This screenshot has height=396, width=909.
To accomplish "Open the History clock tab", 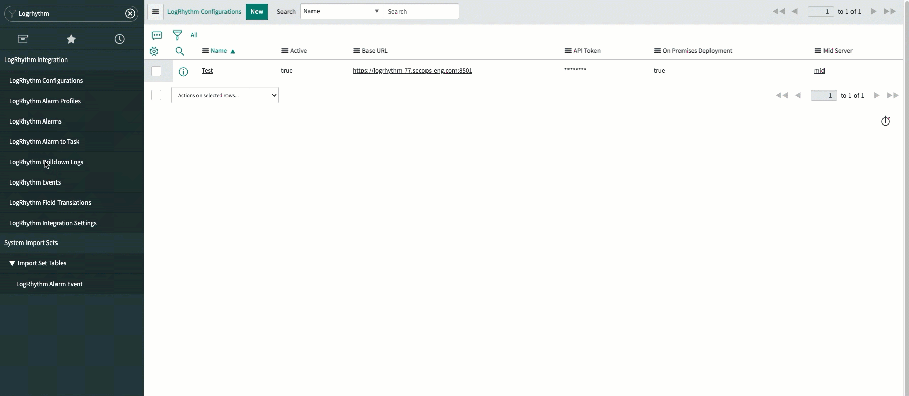I will point(120,39).
